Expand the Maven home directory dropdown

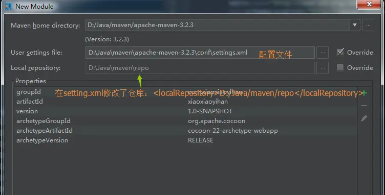(355, 25)
